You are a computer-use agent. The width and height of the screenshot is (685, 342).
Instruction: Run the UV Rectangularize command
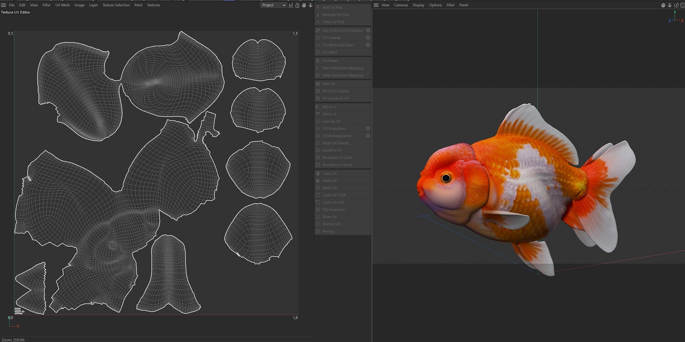[340, 136]
